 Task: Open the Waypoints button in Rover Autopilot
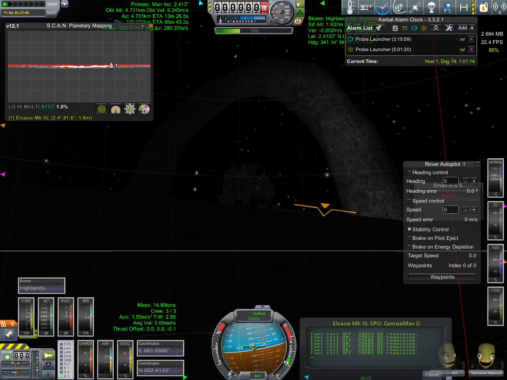pos(442,277)
